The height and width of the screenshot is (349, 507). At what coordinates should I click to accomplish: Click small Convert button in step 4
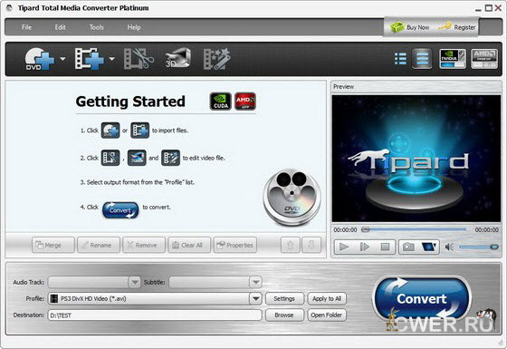point(120,209)
